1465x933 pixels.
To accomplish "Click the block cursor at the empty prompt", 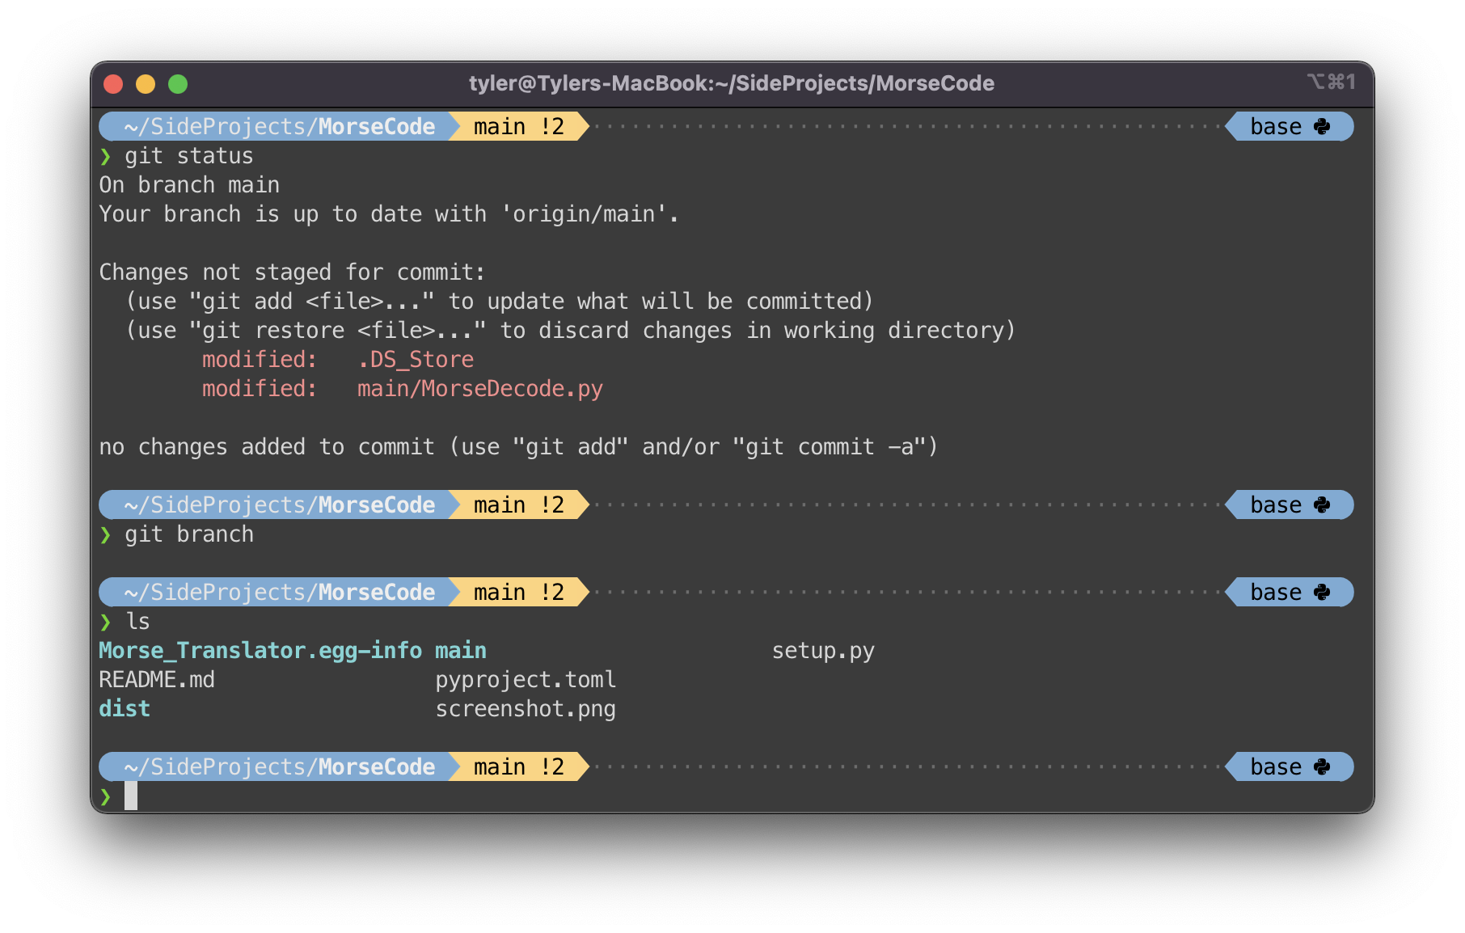I will 131,796.
